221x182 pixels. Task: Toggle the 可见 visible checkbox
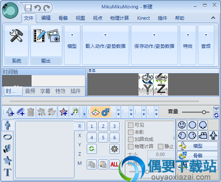130,125
